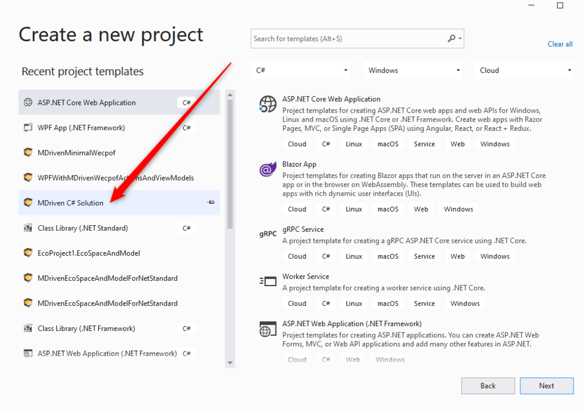Screen dimensions: 584x411
Task: Open the C# language filter dropdown
Action: [300, 70]
